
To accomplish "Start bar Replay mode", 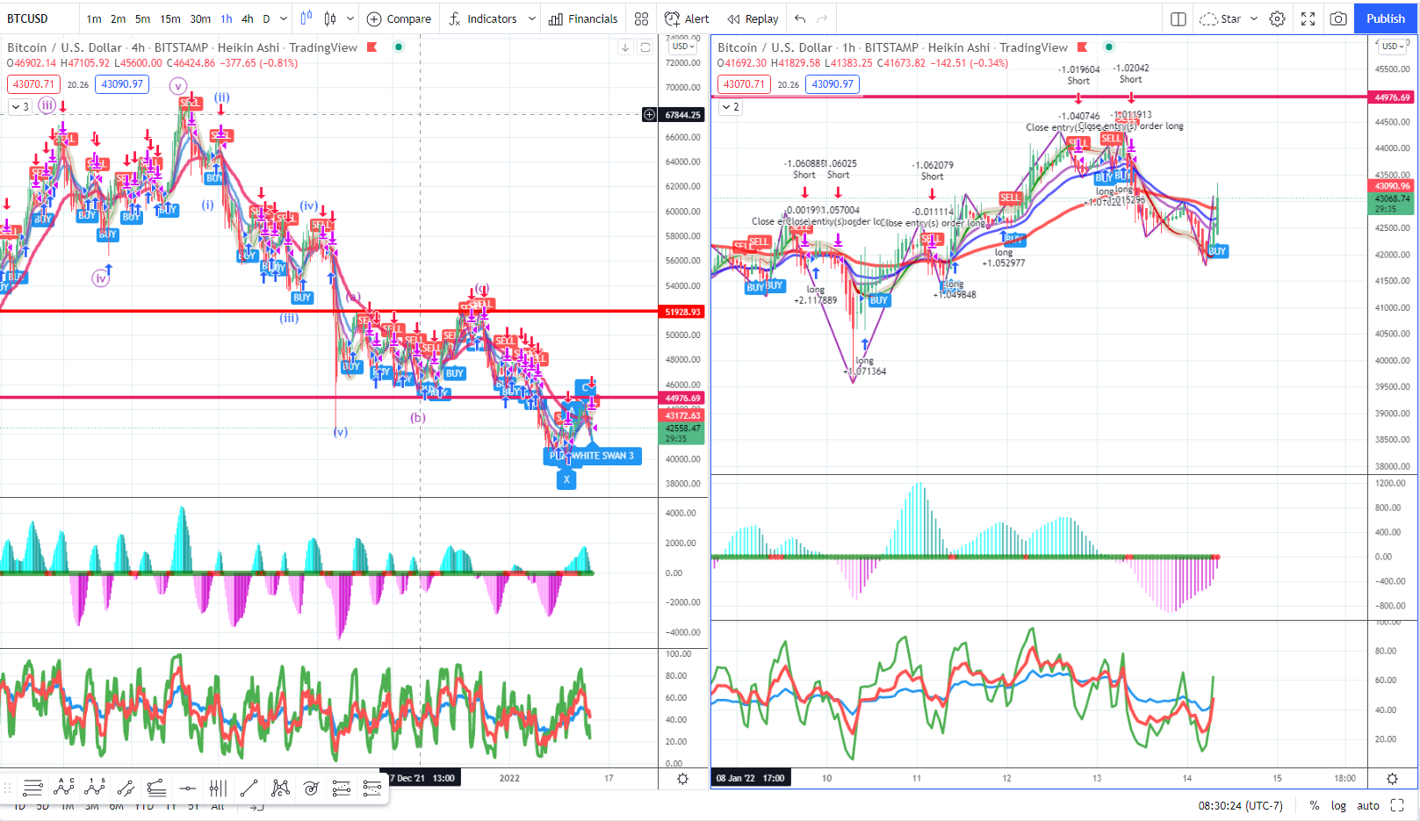I will click(753, 18).
